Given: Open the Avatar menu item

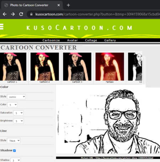Looking at the screenshot, I should tap(72, 40).
